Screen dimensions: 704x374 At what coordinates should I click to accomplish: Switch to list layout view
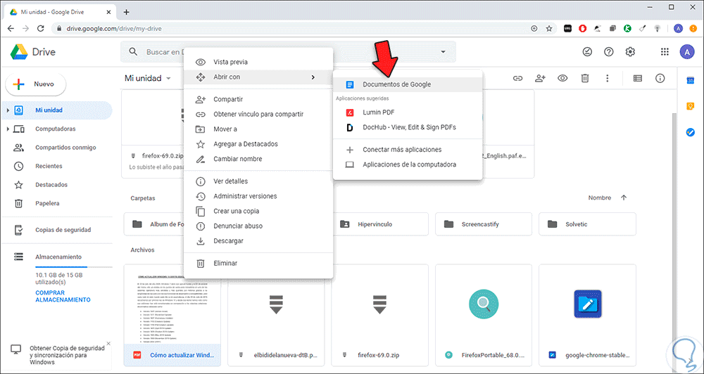638,79
